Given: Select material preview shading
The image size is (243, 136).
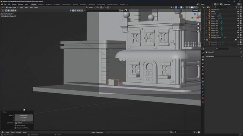Looking at the screenshot, I should click(x=194, y=8).
